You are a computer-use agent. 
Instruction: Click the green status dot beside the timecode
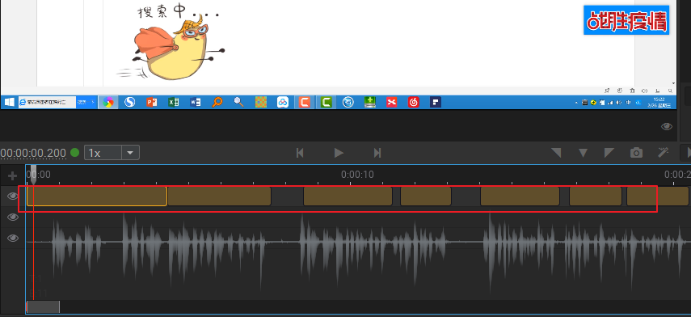coord(75,153)
